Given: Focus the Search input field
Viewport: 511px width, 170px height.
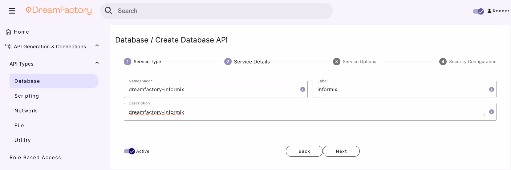Looking at the screenshot, I should [x=216, y=11].
